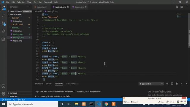The height and width of the screenshot is (107, 190).
Task: Click the Windows search box
Action: point(33,104)
